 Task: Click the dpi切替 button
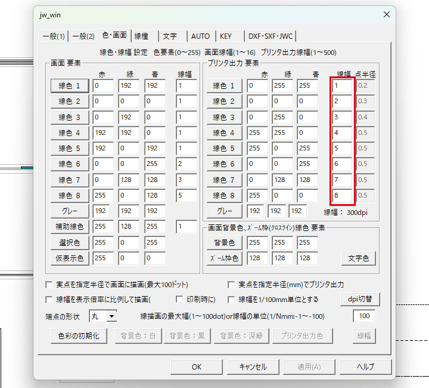[x=360, y=299]
